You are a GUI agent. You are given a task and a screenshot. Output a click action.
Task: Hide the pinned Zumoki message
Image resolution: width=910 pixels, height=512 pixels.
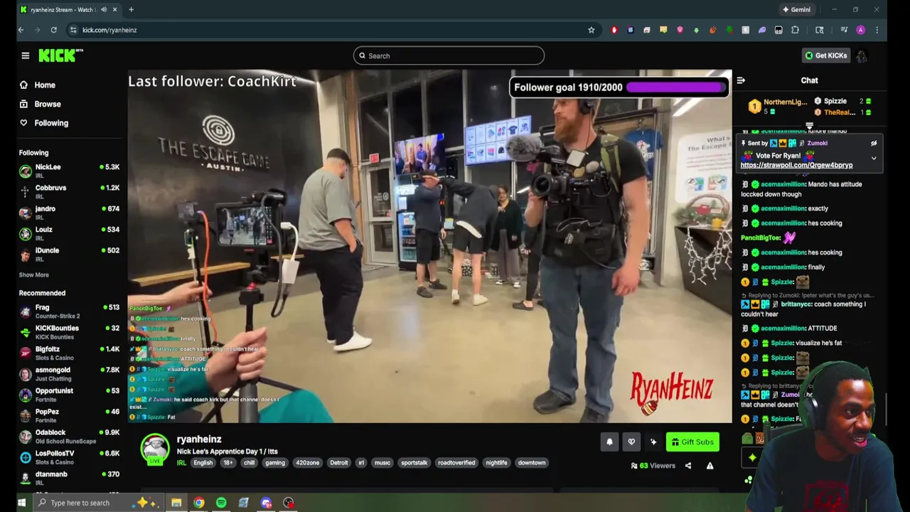[874, 143]
